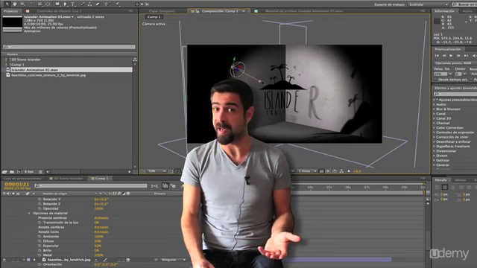Click layer 4 purple label color swatch

coord(28,260)
